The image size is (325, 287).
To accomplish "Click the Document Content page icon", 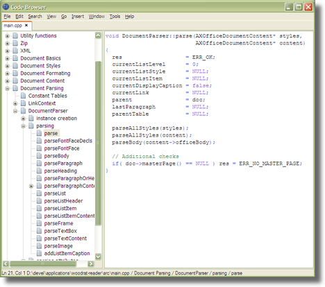I will click(15, 81).
